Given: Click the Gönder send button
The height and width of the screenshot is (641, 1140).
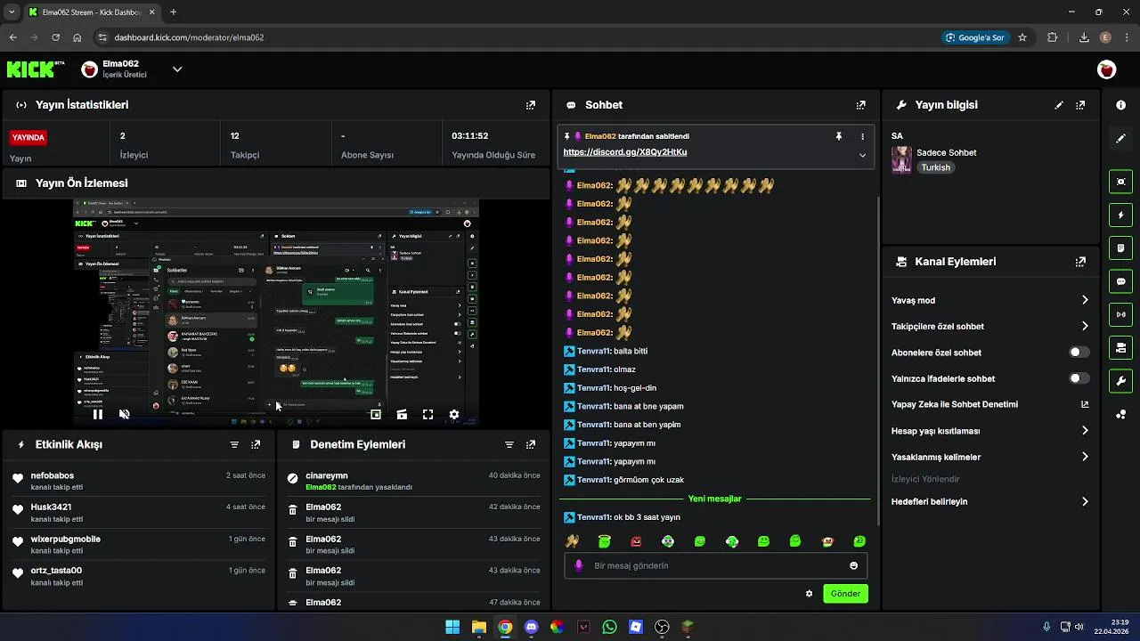Looking at the screenshot, I should coord(845,594).
